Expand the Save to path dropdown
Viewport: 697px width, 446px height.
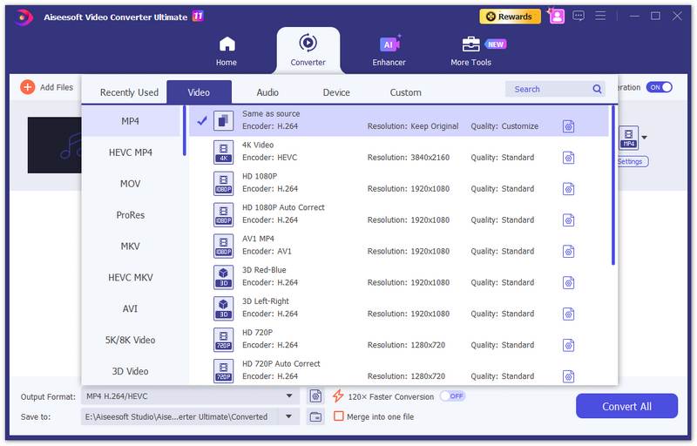tap(289, 416)
